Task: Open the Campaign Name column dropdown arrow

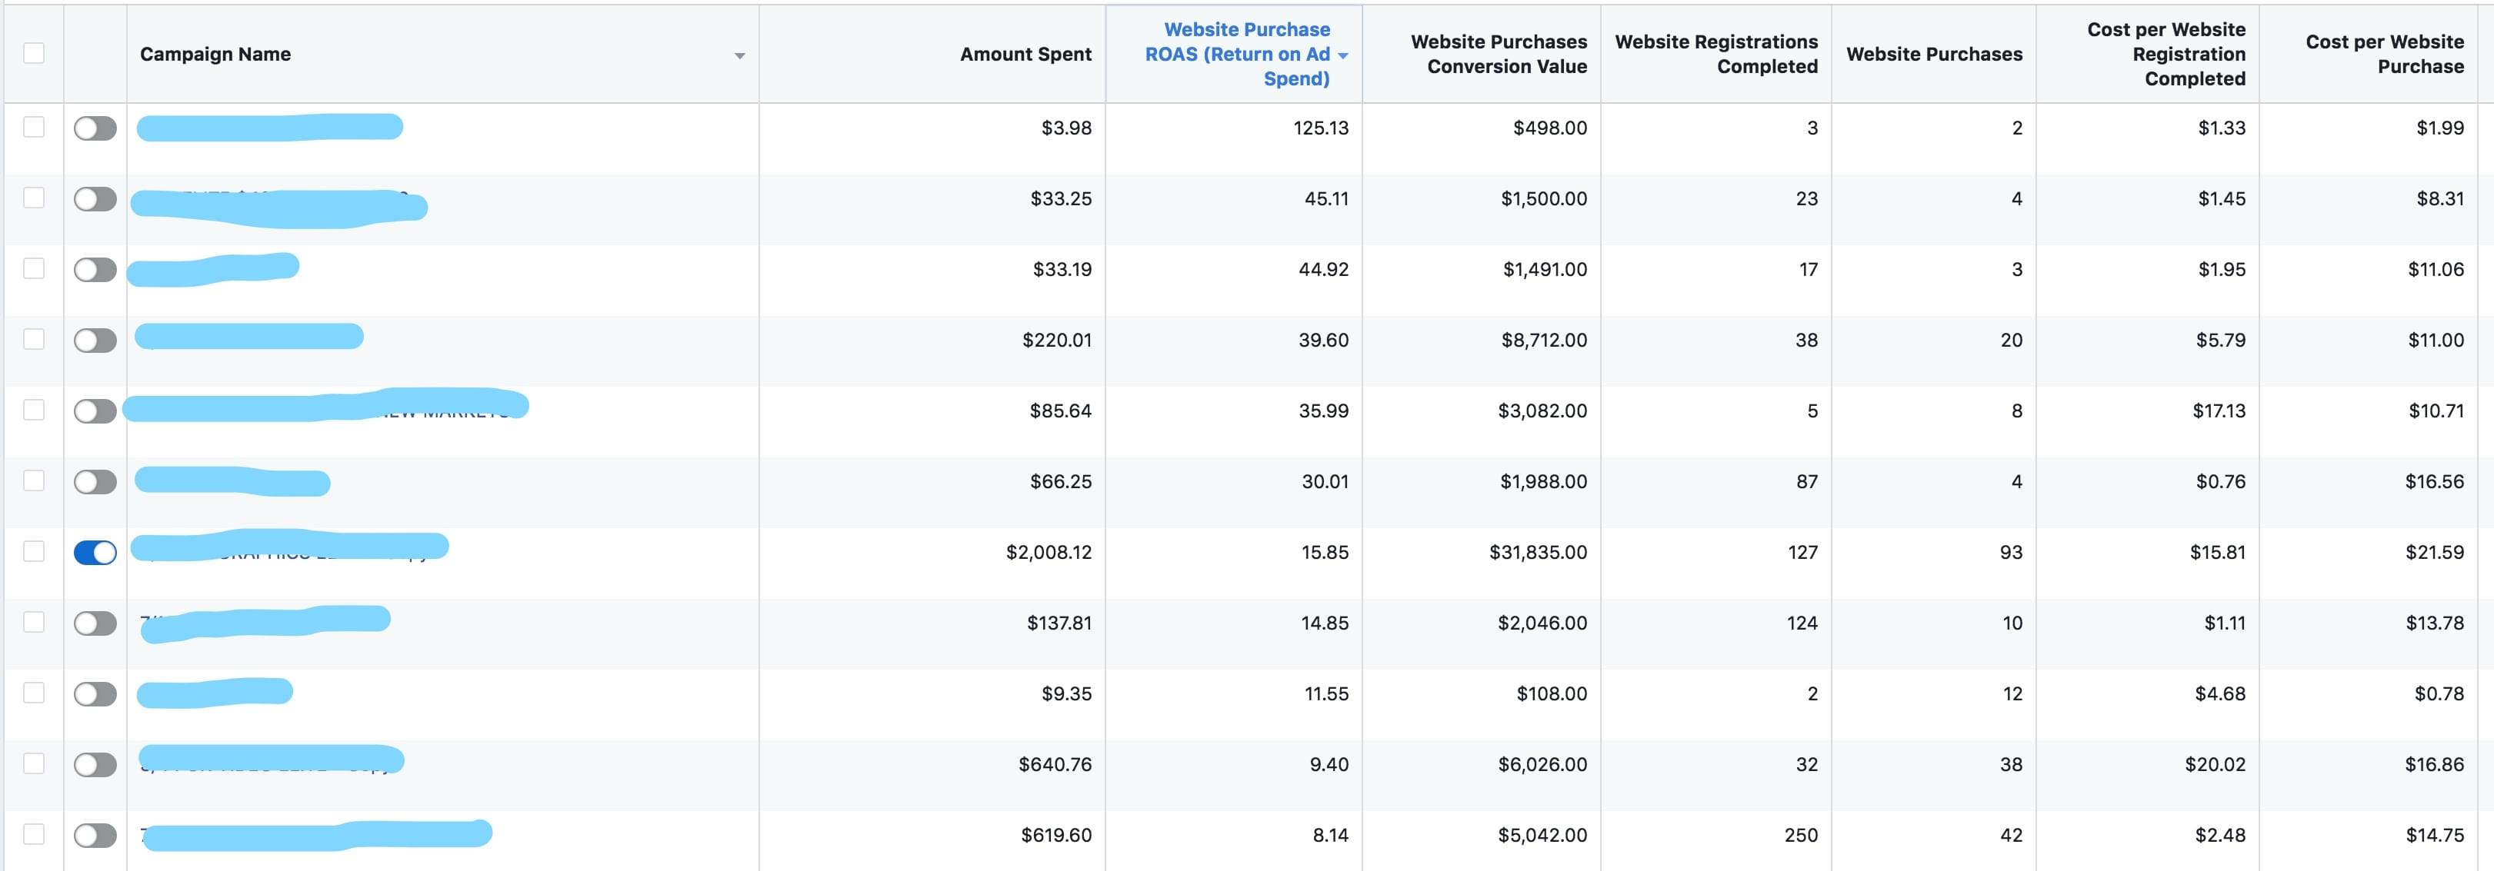Action: [740, 56]
